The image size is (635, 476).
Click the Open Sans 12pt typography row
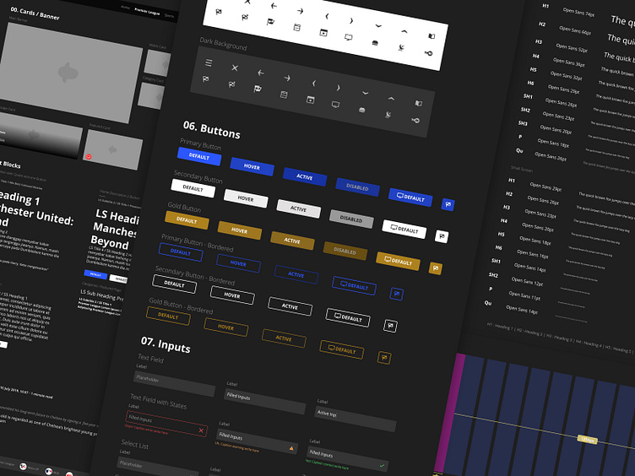[x=527, y=281]
